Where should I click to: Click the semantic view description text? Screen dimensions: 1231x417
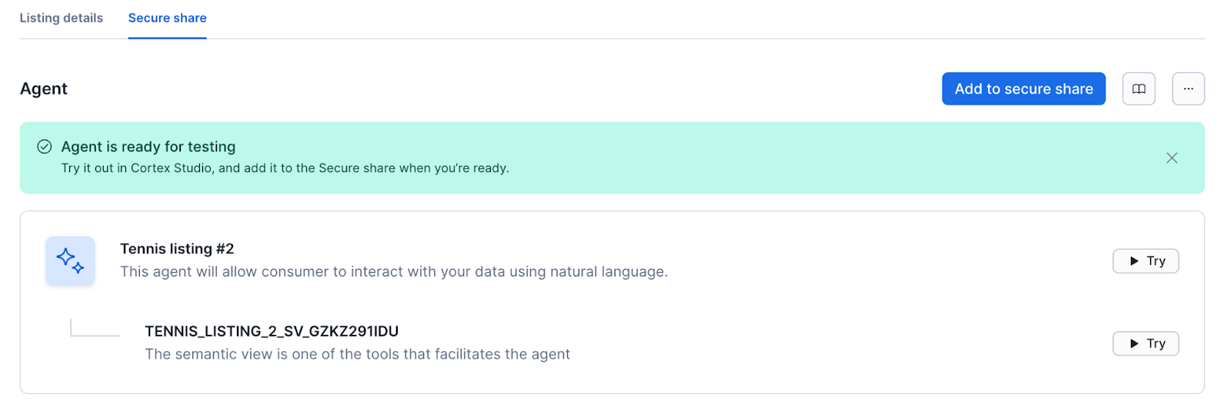357,354
